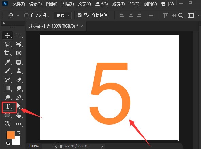
Task: Open the 视图(V) menu
Action: click(x=150, y=4)
